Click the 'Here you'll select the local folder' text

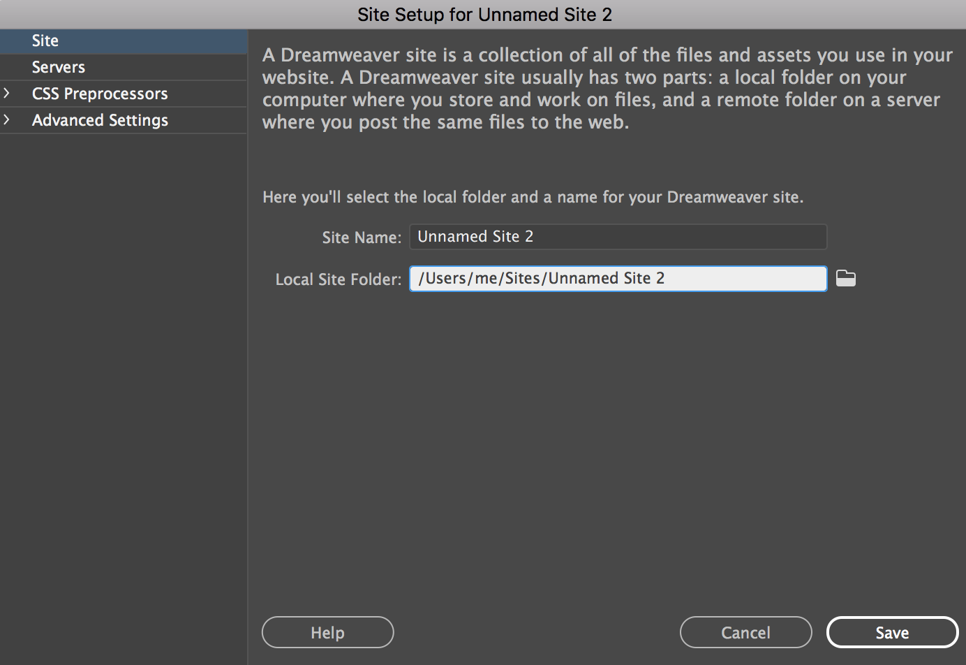click(x=533, y=197)
